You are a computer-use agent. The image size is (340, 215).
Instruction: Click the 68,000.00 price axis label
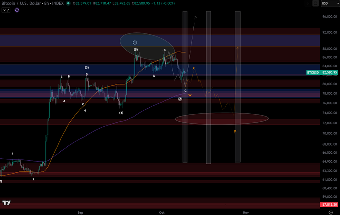coord(330,144)
